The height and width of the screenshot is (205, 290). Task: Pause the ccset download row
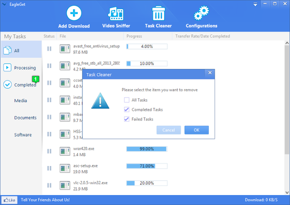tap(49, 83)
